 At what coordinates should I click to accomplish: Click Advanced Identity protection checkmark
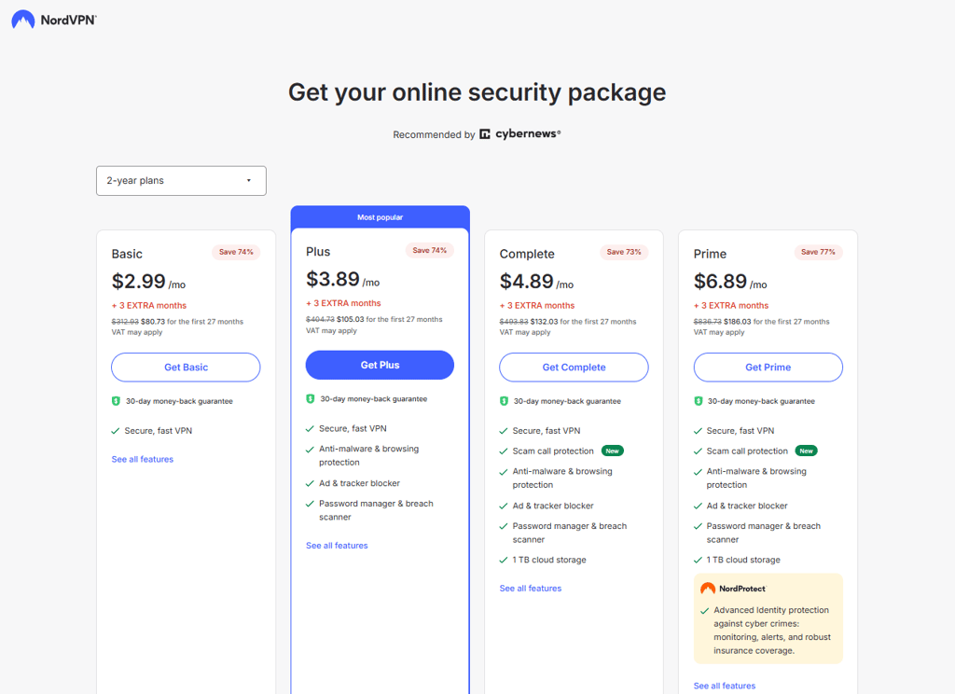coord(705,611)
